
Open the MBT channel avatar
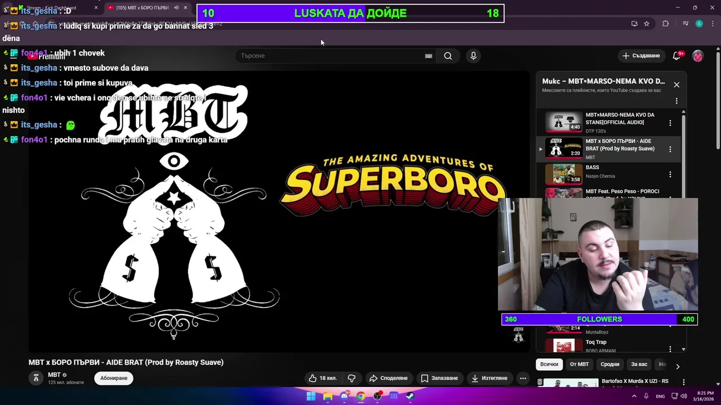click(x=36, y=378)
